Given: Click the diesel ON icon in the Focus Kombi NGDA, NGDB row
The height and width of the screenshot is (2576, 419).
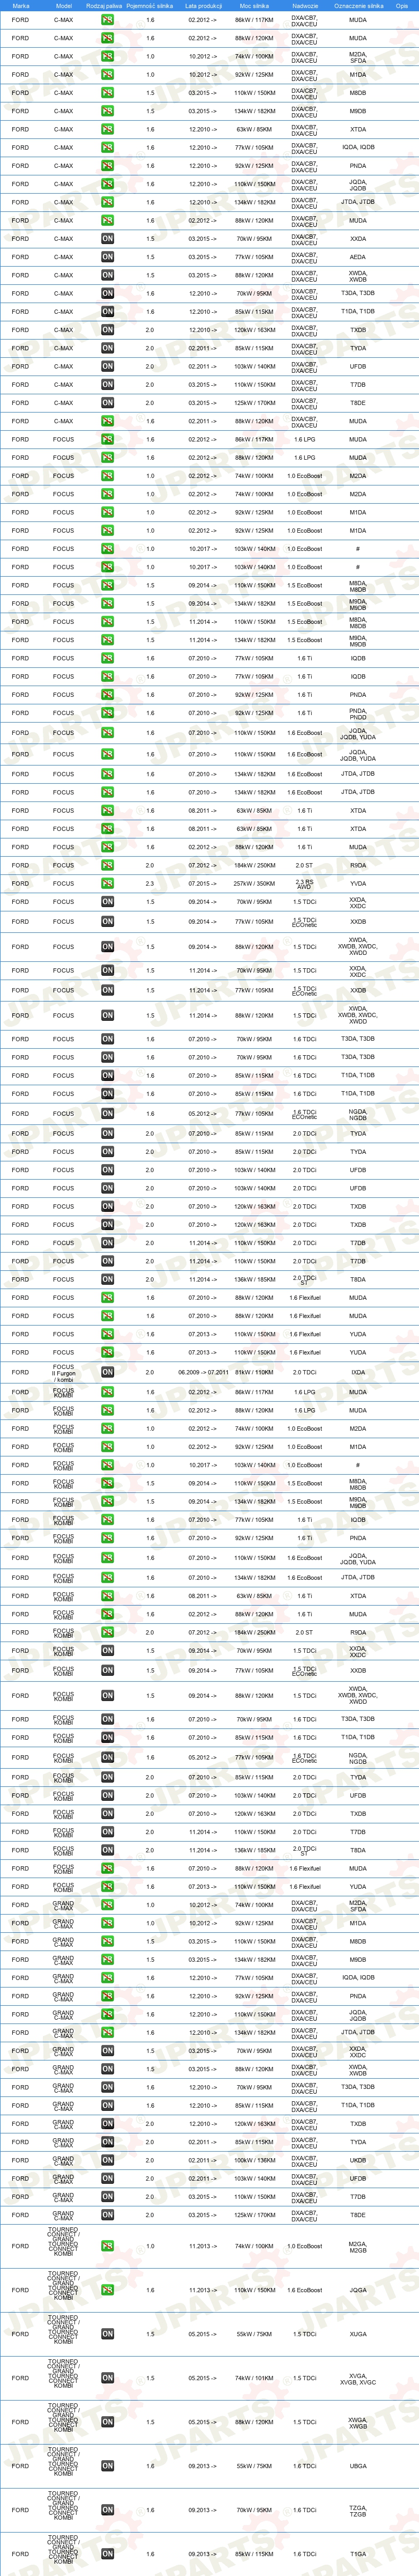Looking at the screenshot, I should click(107, 1757).
